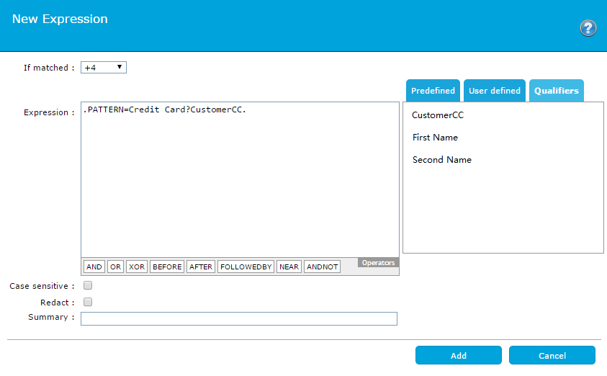The width and height of the screenshot is (607, 376).
Task: Select First Name qualifier
Action: coord(435,138)
